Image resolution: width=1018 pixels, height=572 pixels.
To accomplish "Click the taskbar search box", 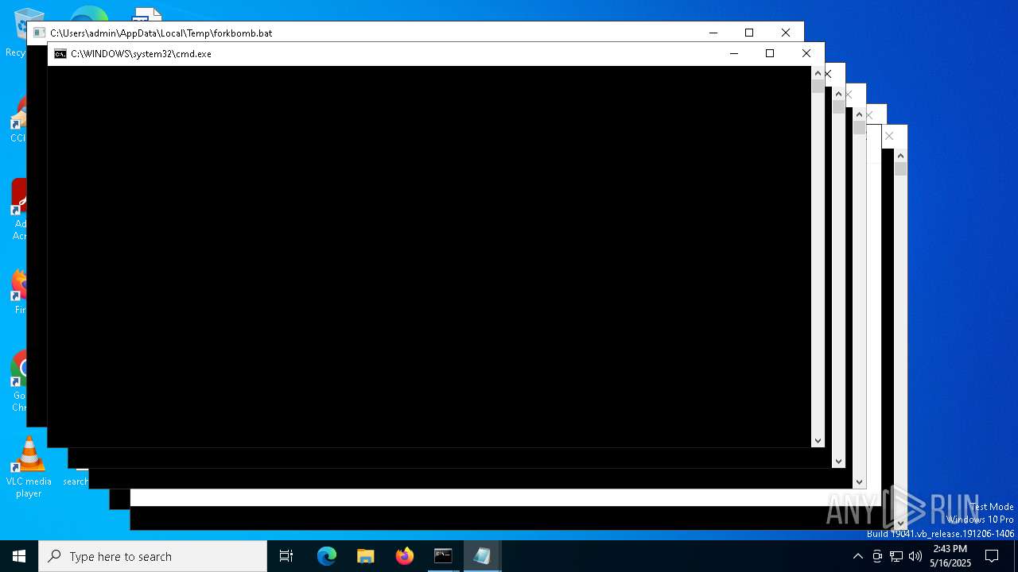I will [153, 556].
